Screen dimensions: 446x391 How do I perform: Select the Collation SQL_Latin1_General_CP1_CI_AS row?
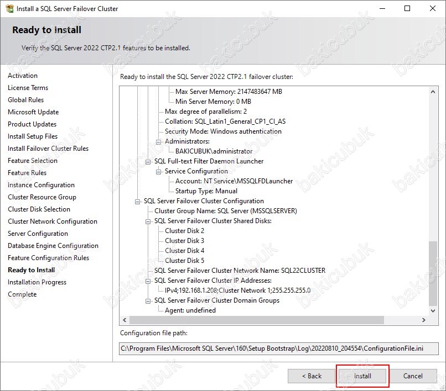[x=225, y=121]
